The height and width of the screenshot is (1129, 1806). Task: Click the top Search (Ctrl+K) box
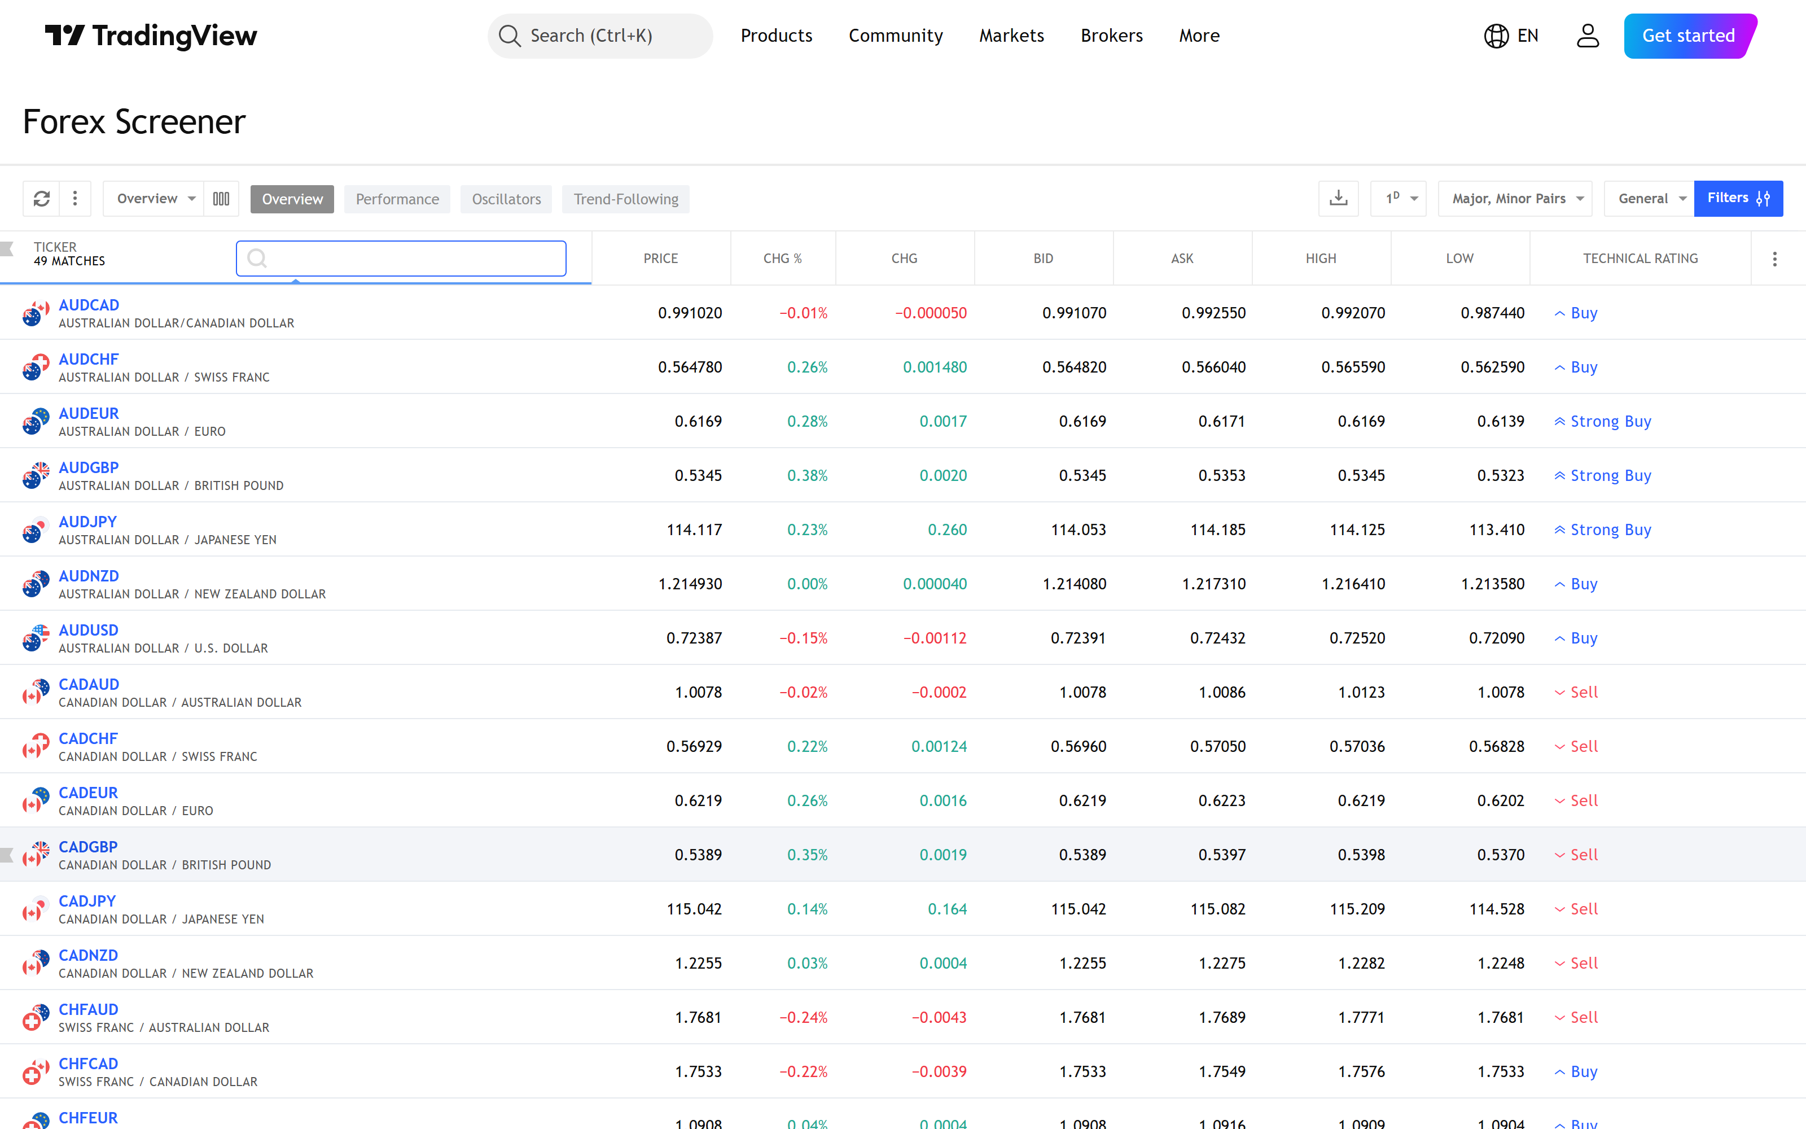click(x=600, y=36)
